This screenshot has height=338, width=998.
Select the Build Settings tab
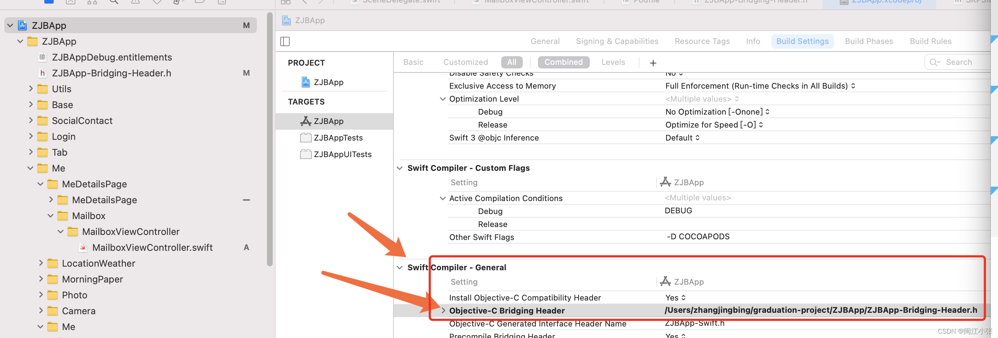802,41
